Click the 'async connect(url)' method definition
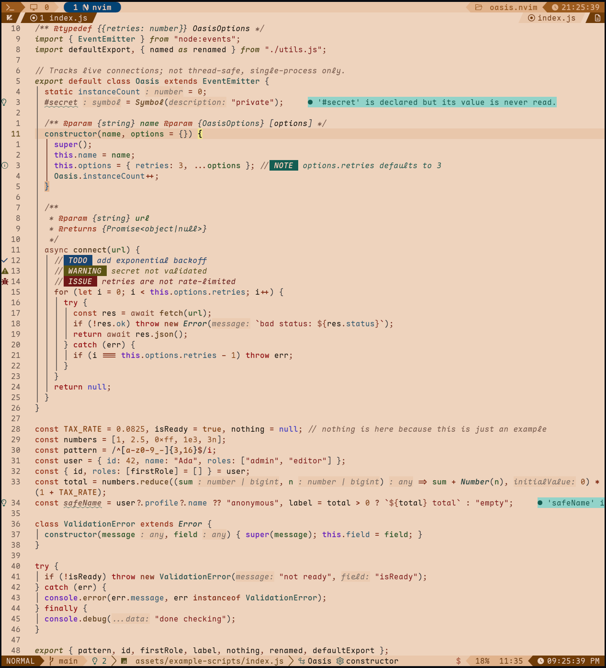This screenshot has width=606, height=668. coord(87,250)
